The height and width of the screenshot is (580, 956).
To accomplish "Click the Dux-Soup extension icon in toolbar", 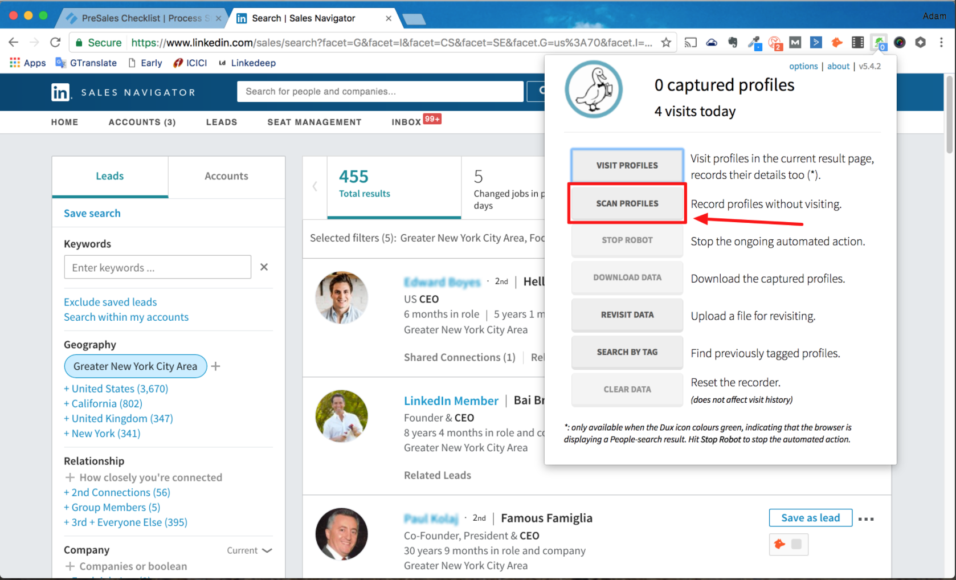I will pos(879,43).
